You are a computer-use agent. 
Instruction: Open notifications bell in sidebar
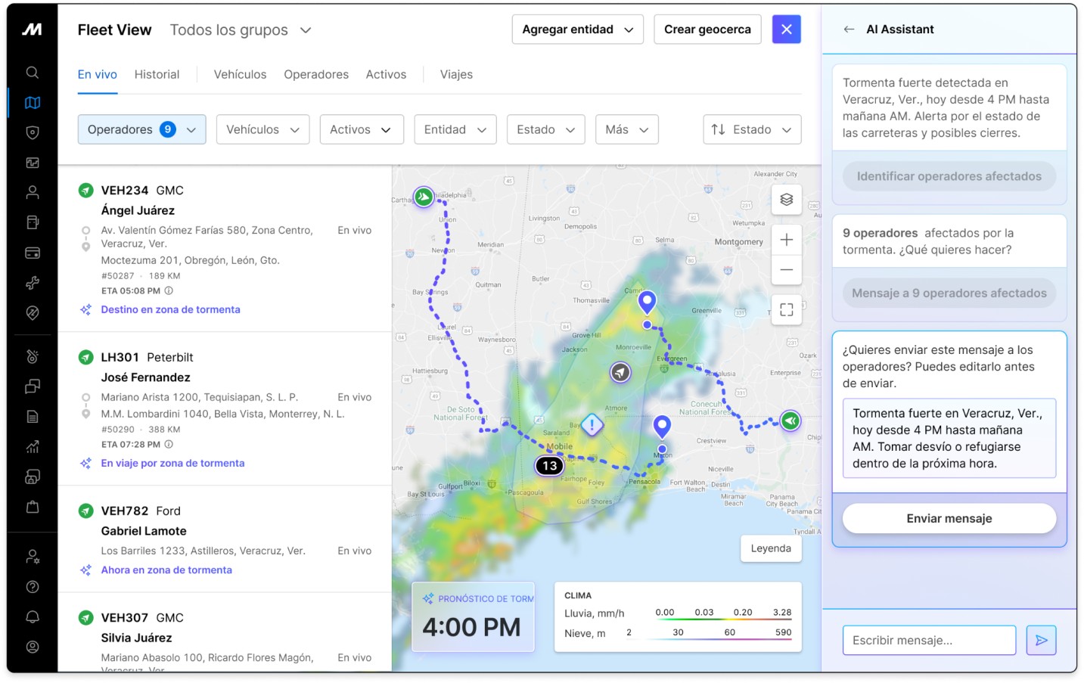[x=33, y=617]
